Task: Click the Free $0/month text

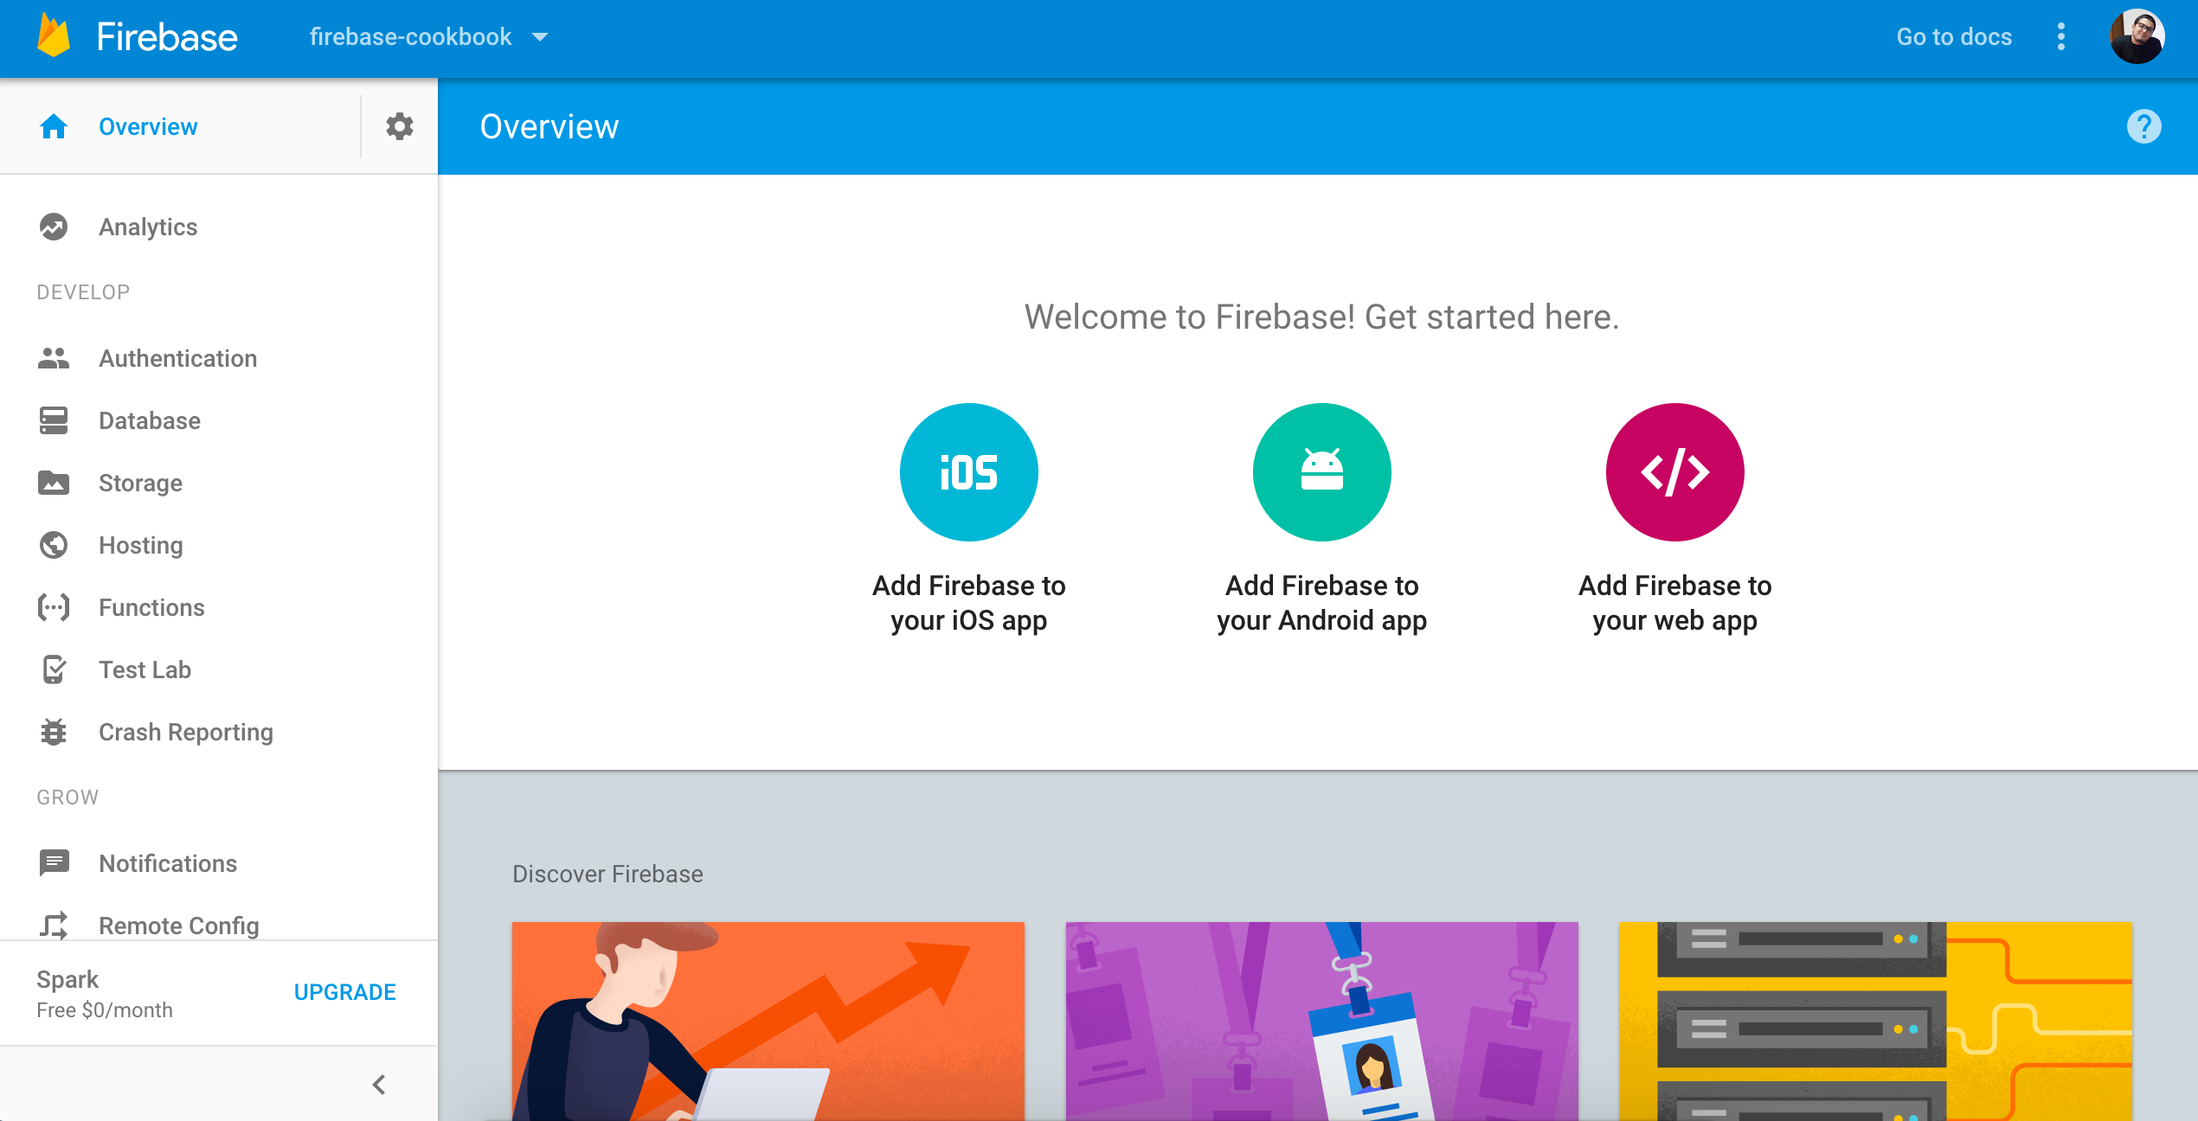Action: coord(105,1010)
